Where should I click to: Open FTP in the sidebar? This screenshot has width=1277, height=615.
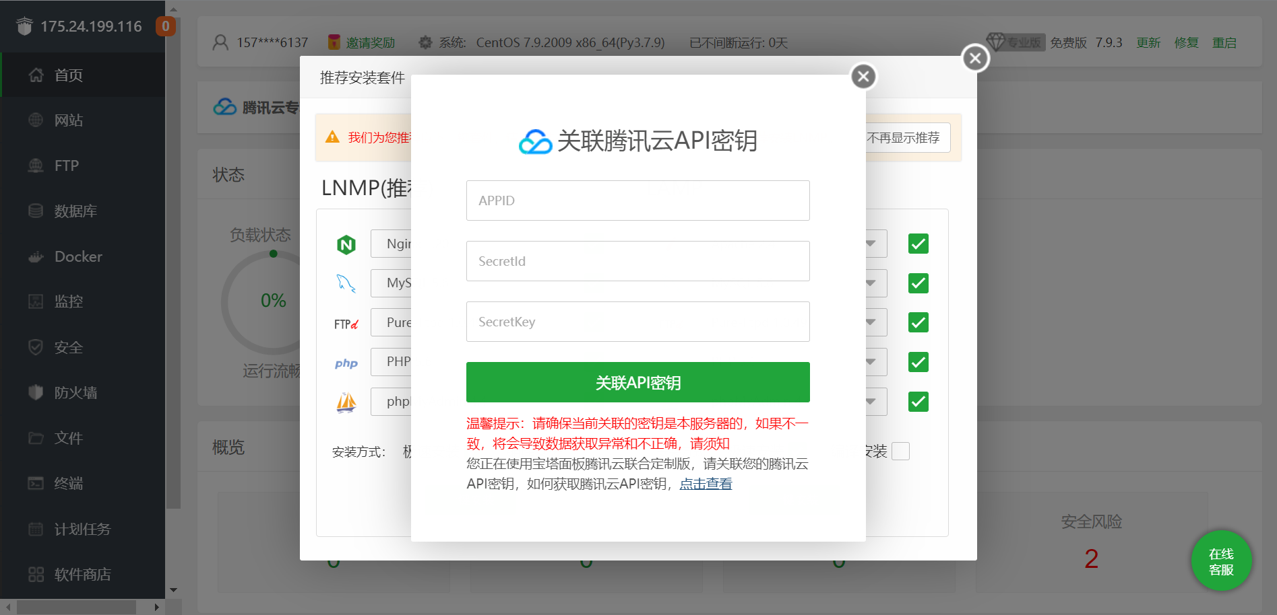[82, 166]
